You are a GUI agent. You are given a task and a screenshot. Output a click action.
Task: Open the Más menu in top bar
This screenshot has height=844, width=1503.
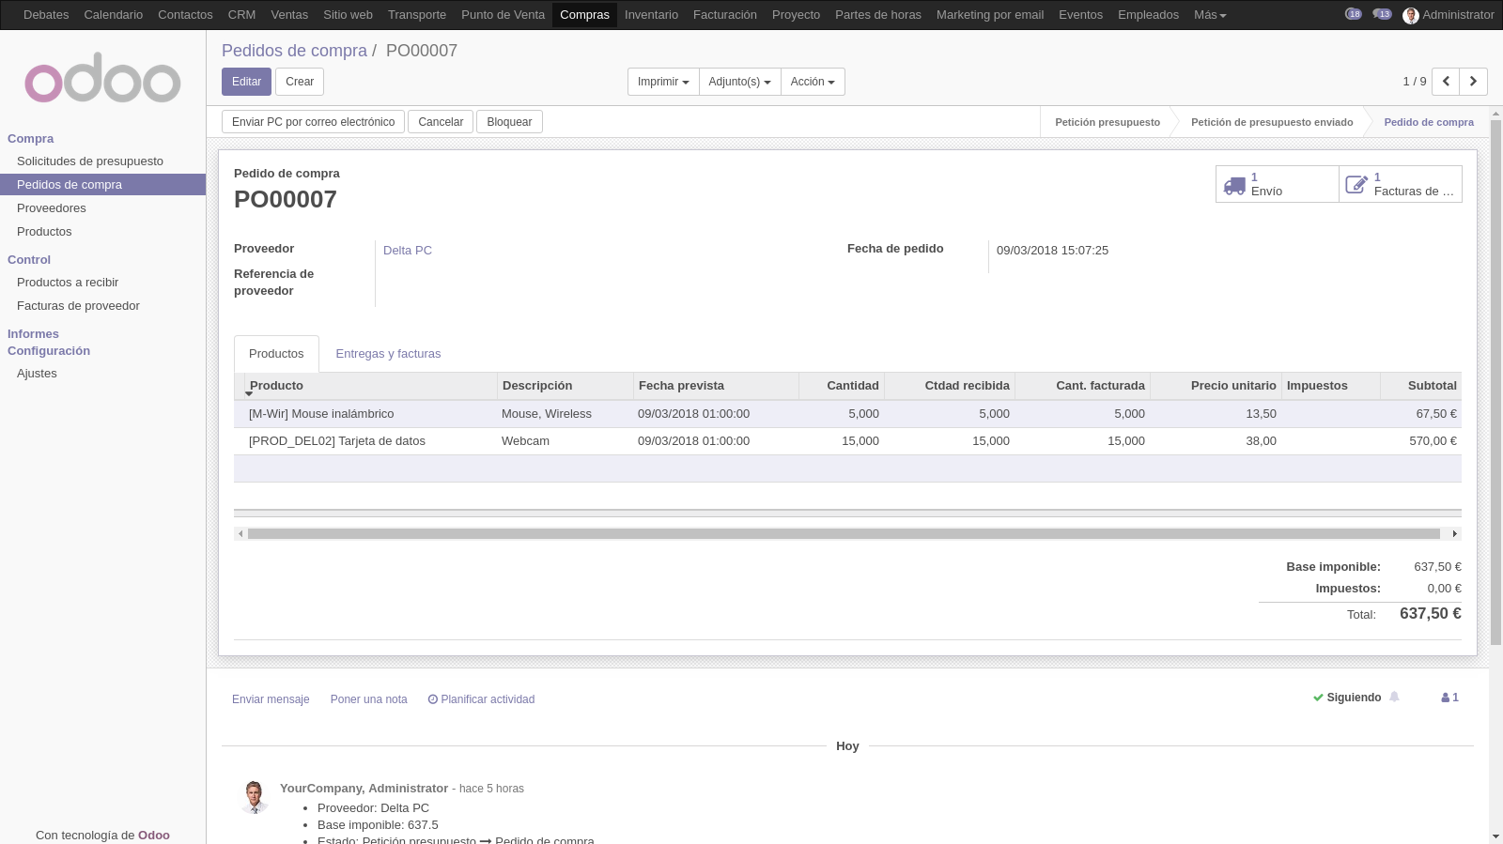click(x=1209, y=15)
